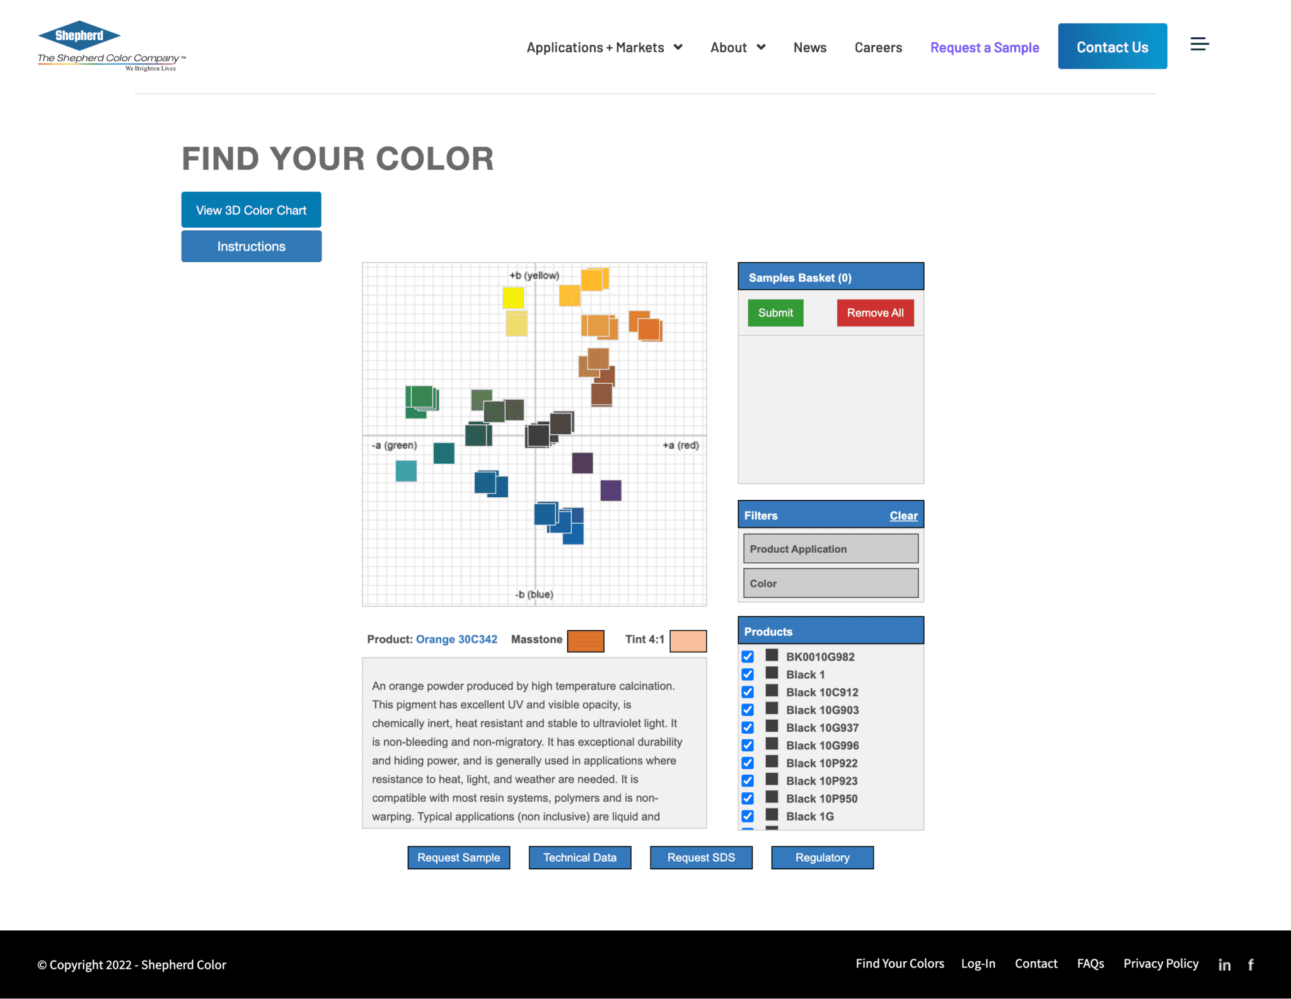Open the Facebook icon in footer
The width and height of the screenshot is (1291, 999).
(x=1251, y=965)
